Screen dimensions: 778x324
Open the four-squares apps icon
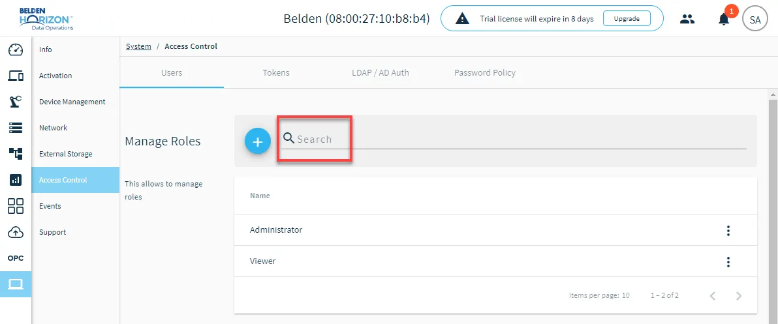click(x=16, y=206)
